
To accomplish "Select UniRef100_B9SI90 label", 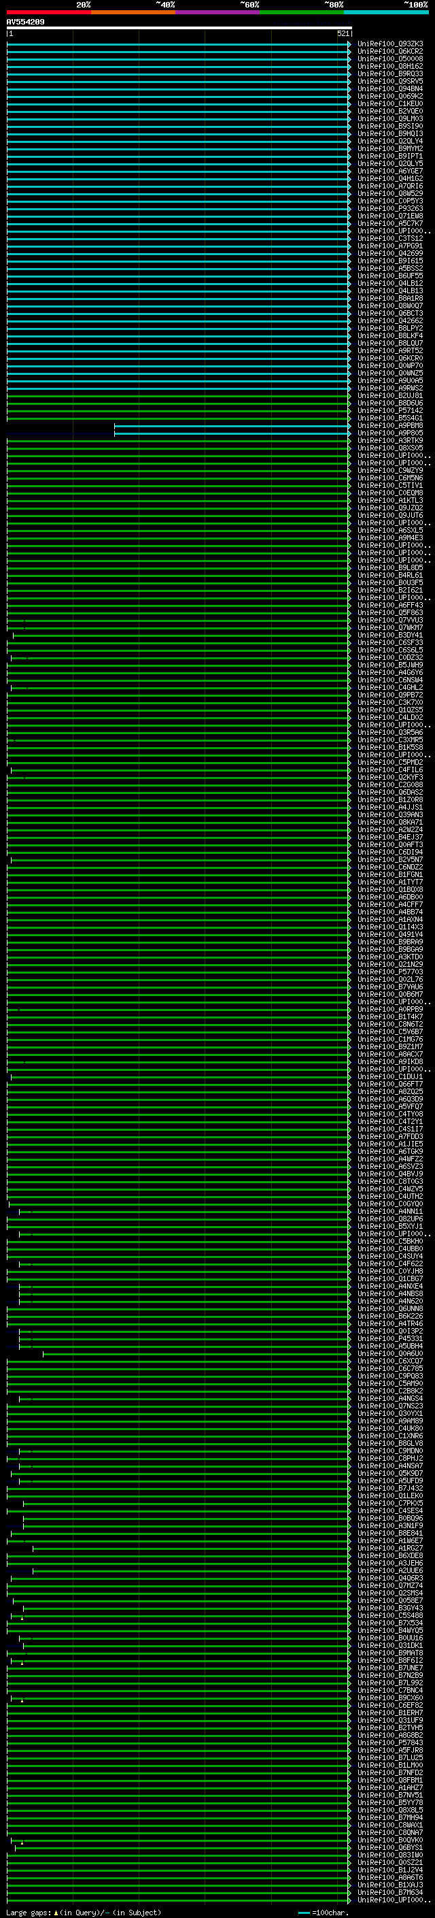I will coord(390,126).
